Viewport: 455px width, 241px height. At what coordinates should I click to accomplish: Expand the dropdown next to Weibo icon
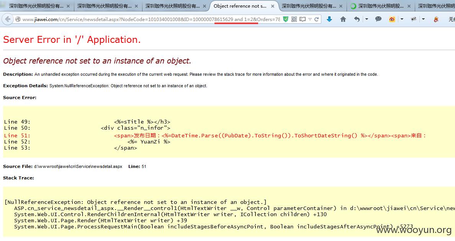[x=402, y=19]
